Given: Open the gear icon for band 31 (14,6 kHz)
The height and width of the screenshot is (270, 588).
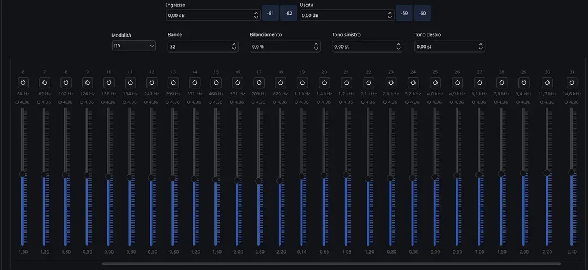Looking at the screenshot, I should 572,83.
